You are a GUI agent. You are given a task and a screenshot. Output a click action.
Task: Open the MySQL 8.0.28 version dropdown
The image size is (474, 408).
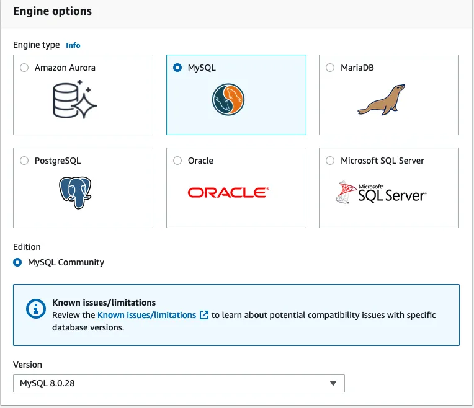[x=179, y=383]
